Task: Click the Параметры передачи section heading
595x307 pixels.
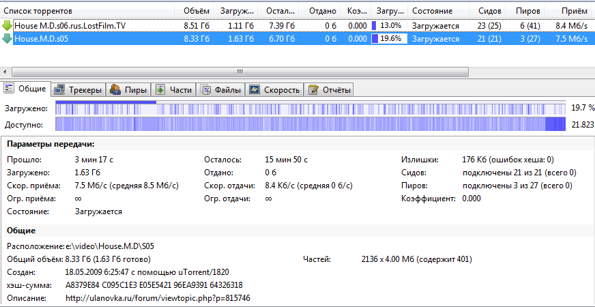Action: click(50, 144)
